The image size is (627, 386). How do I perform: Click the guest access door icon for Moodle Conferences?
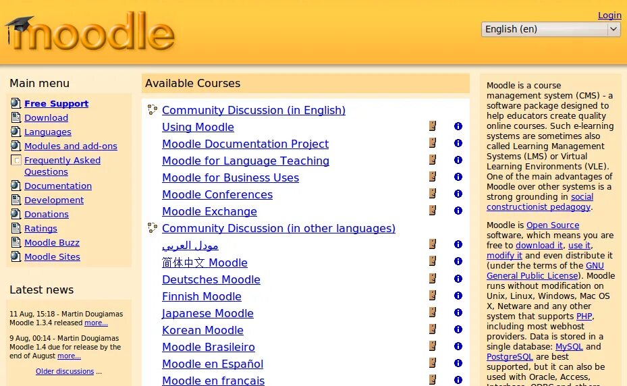pos(433,194)
